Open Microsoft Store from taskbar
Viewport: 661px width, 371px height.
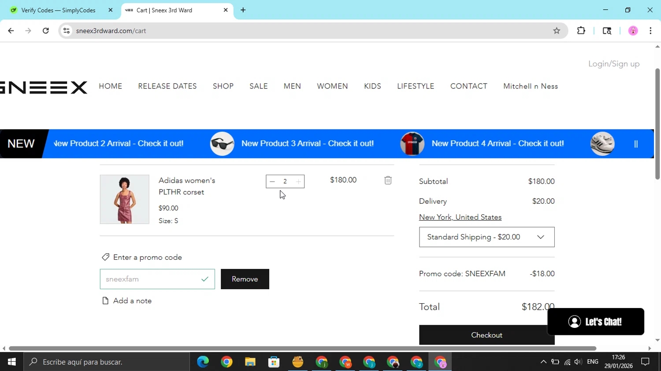(274, 362)
